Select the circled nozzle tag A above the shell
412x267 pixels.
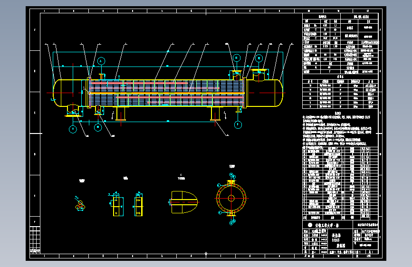[101, 61]
